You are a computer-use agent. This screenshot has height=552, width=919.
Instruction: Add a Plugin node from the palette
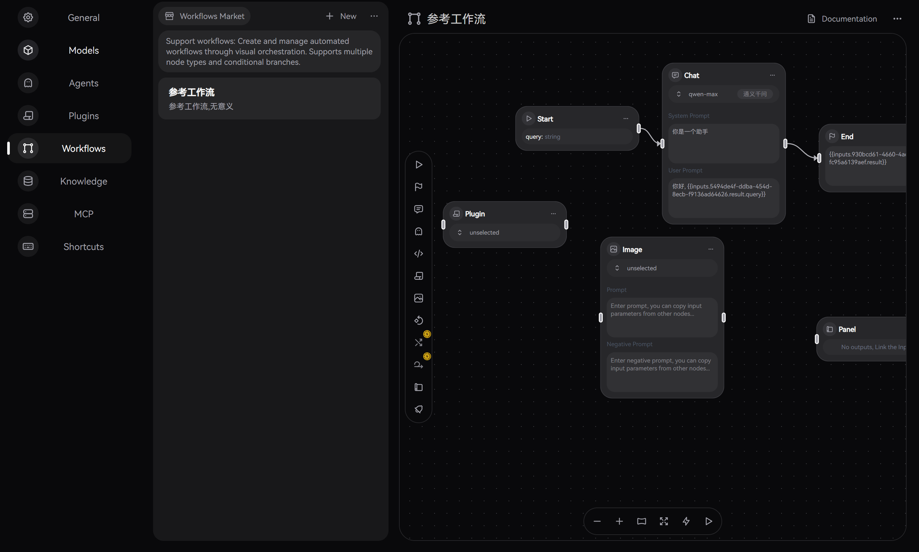point(419,276)
